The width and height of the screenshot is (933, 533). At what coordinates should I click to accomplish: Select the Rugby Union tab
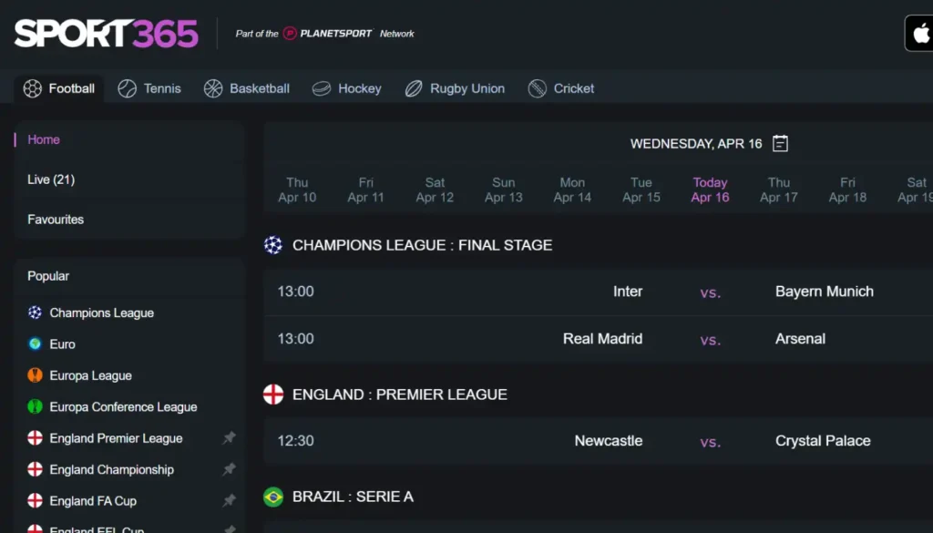pos(455,88)
